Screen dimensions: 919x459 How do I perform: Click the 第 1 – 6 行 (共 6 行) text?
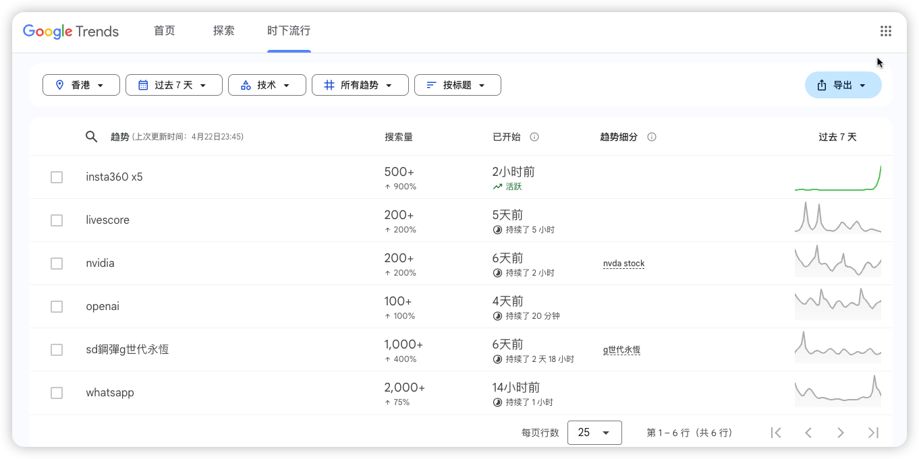click(x=690, y=433)
